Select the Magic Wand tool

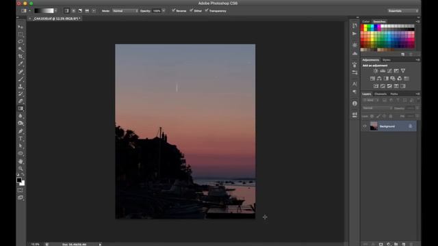pos(21,49)
